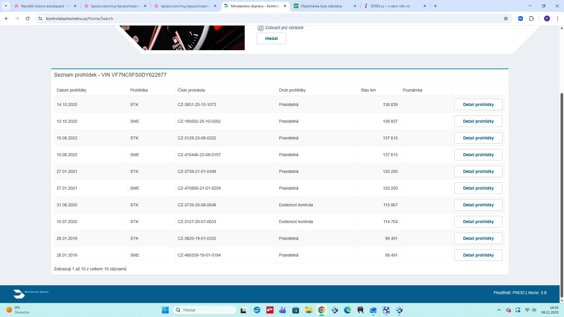
Task: Open Detail prohlídky for 14.10.2025 STK
Action: click(478, 104)
